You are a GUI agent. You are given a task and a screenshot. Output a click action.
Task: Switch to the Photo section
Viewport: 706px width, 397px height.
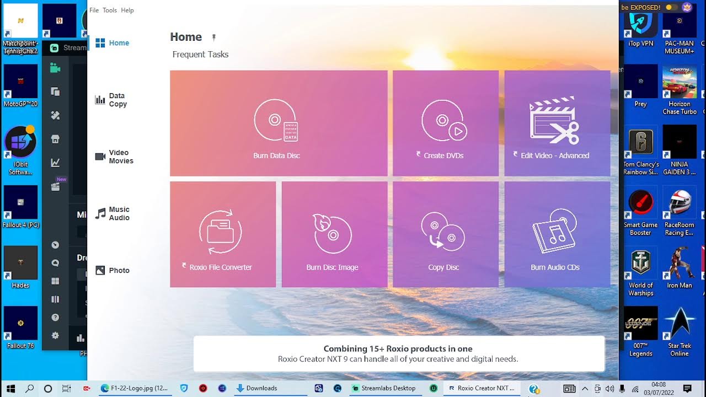point(113,270)
